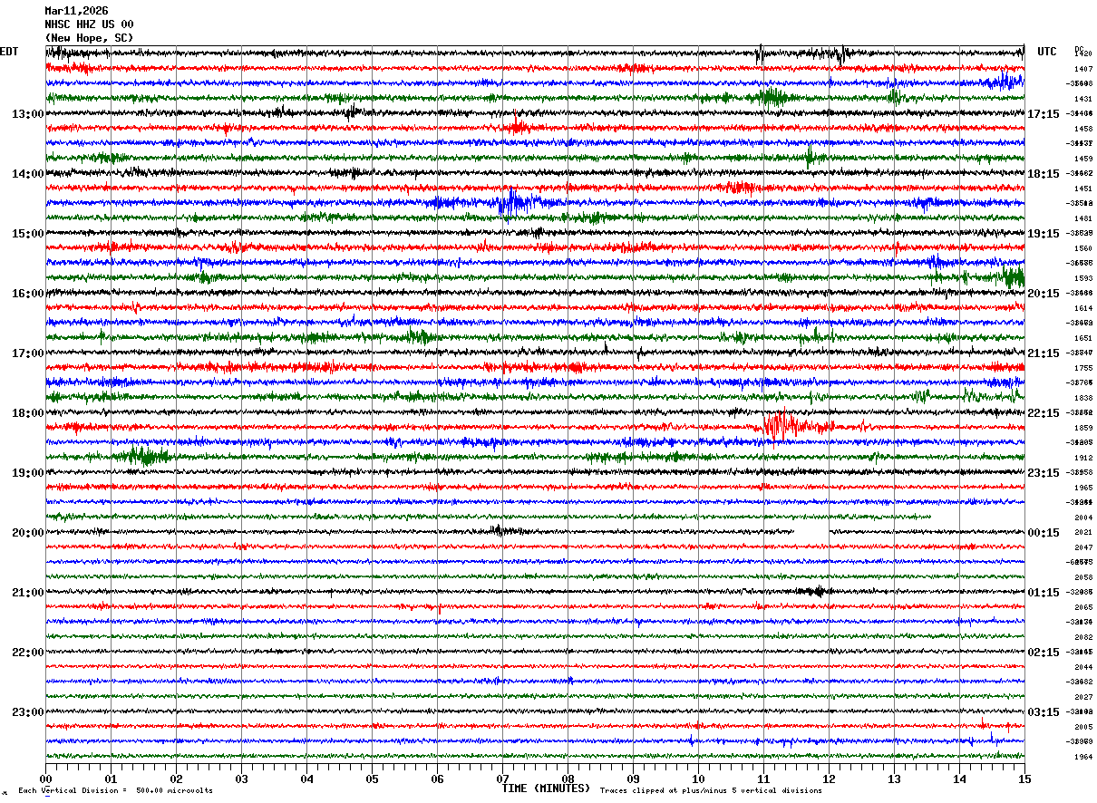The width and height of the screenshot is (1097, 803).
Task: Click the green burst near minute 1.5 above 19:00 EDT
Action: point(145,456)
